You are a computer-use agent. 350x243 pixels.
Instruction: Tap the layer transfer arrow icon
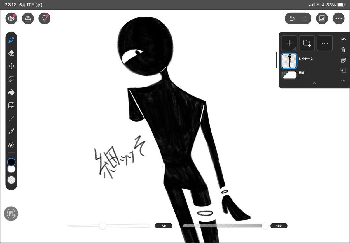tap(343, 71)
